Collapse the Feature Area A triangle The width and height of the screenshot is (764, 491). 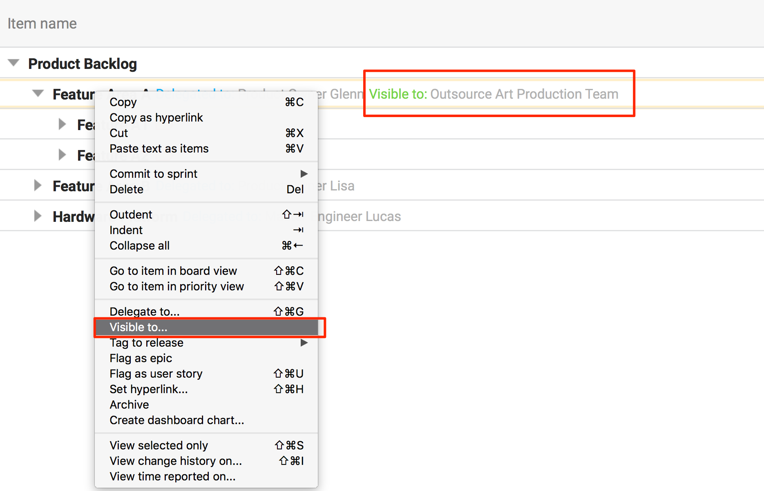coord(38,93)
